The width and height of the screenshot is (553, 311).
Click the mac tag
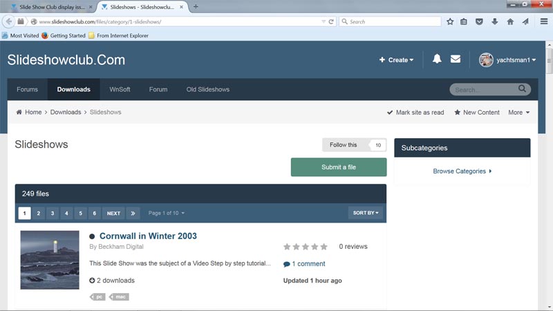click(x=119, y=297)
